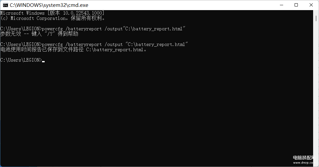Click /batteryreport in the second command
The image size is (319, 167).
pyautogui.click(x=84, y=44)
